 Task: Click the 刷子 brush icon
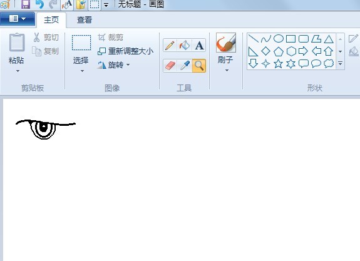click(226, 43)
